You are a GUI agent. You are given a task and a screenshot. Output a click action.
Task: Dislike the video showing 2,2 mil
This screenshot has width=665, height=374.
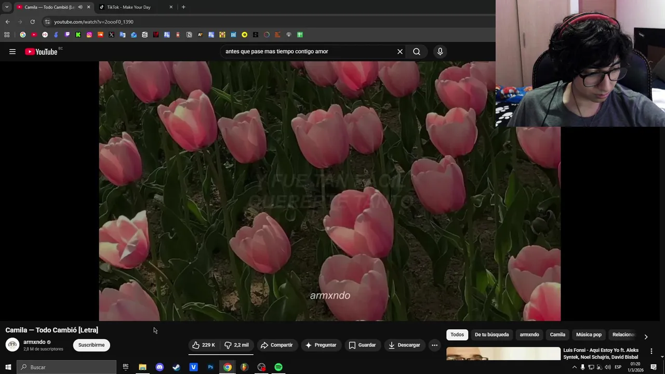pos(237,345)
